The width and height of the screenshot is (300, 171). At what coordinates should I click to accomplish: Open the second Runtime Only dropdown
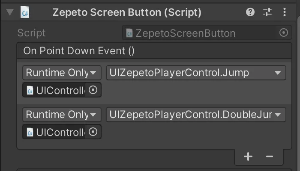coord(62,115)
